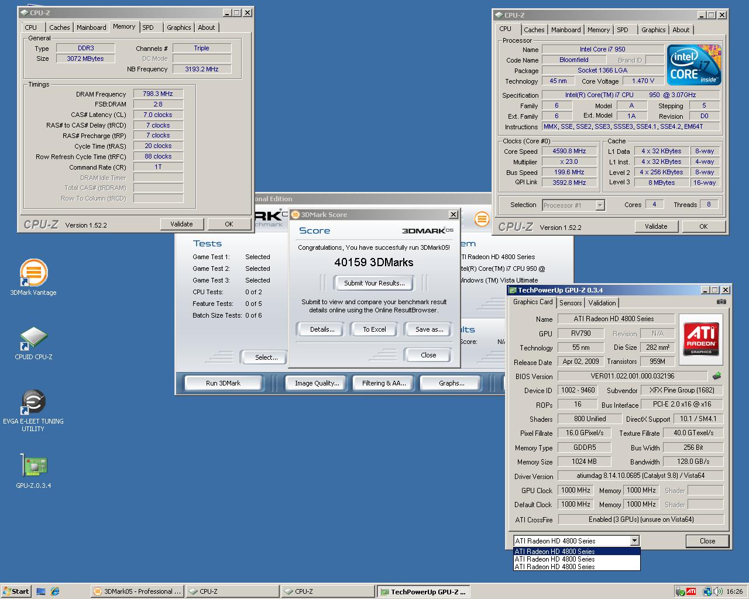Expand the GPU selection dropdown arrow in GPU-Z
Image resolution: width=749 pixels, height=599 pixels.
(634, 541)
